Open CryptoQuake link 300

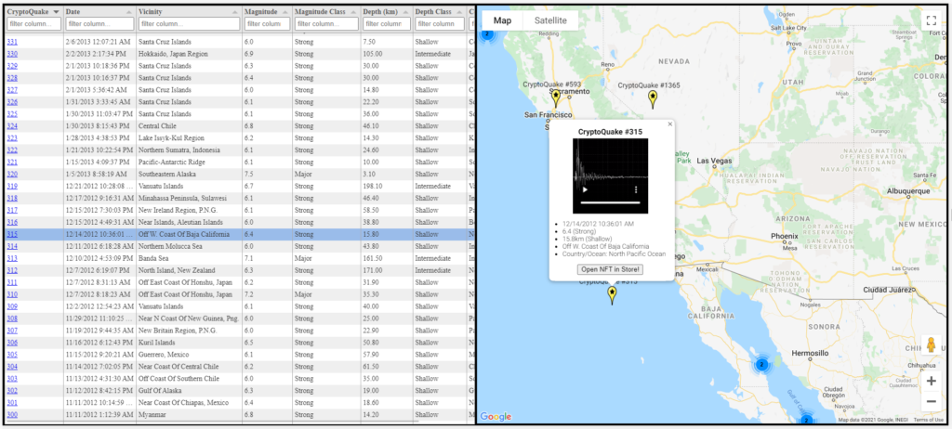(12, 414)
